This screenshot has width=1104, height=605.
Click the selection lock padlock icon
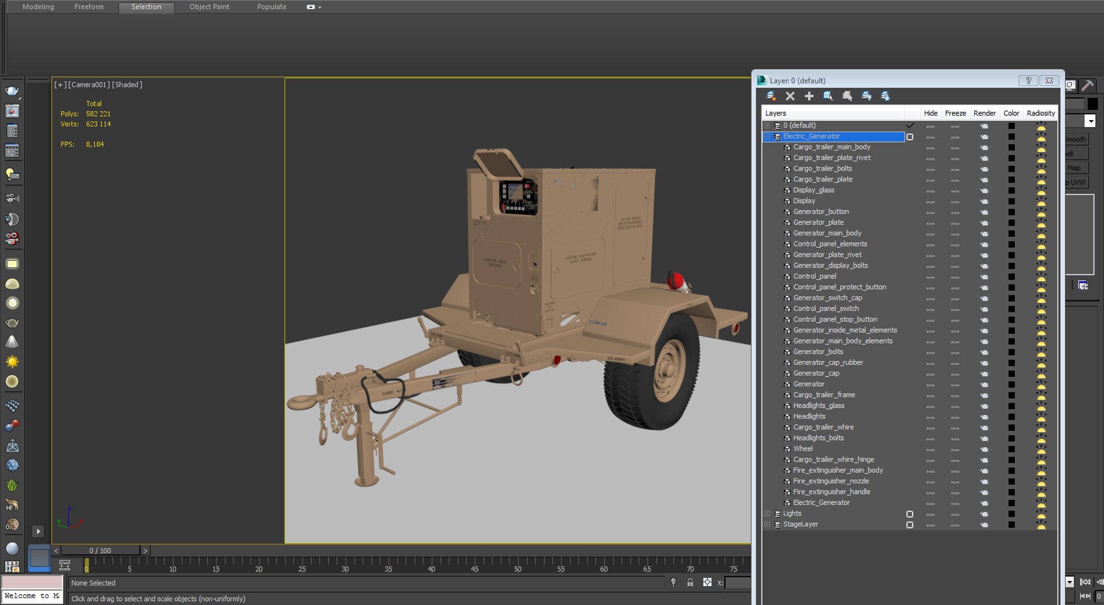click(x=690, y=583)
